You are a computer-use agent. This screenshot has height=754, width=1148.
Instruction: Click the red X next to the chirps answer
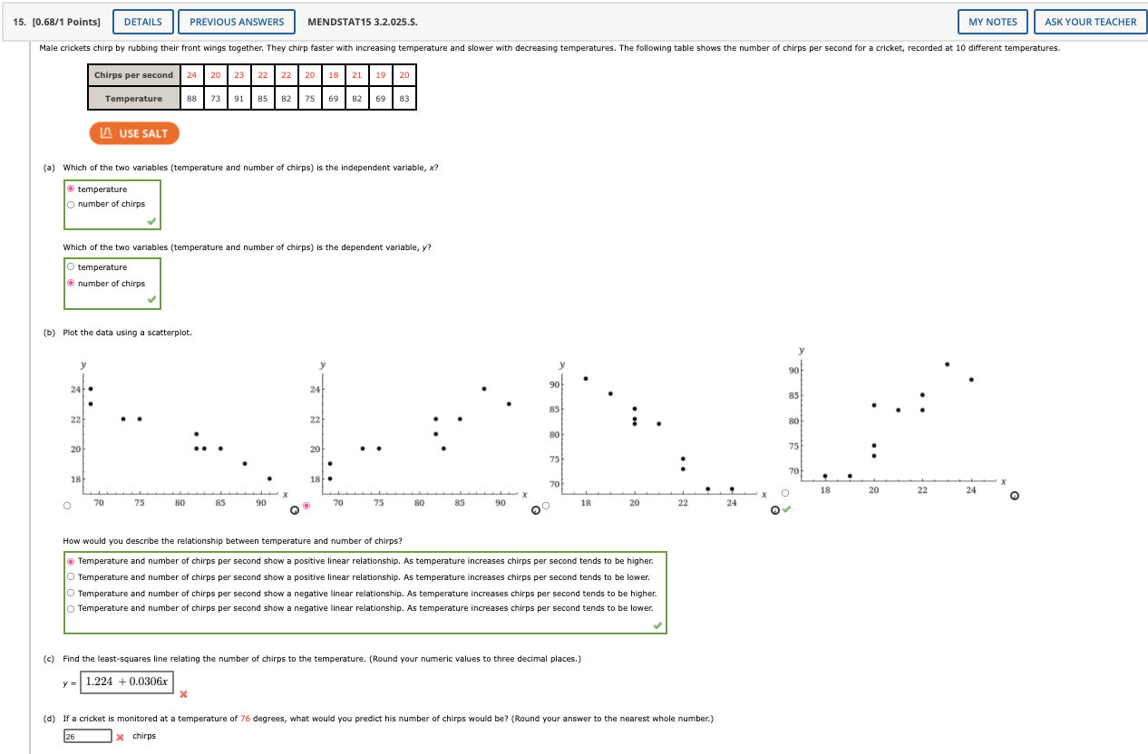coord(119,736)
